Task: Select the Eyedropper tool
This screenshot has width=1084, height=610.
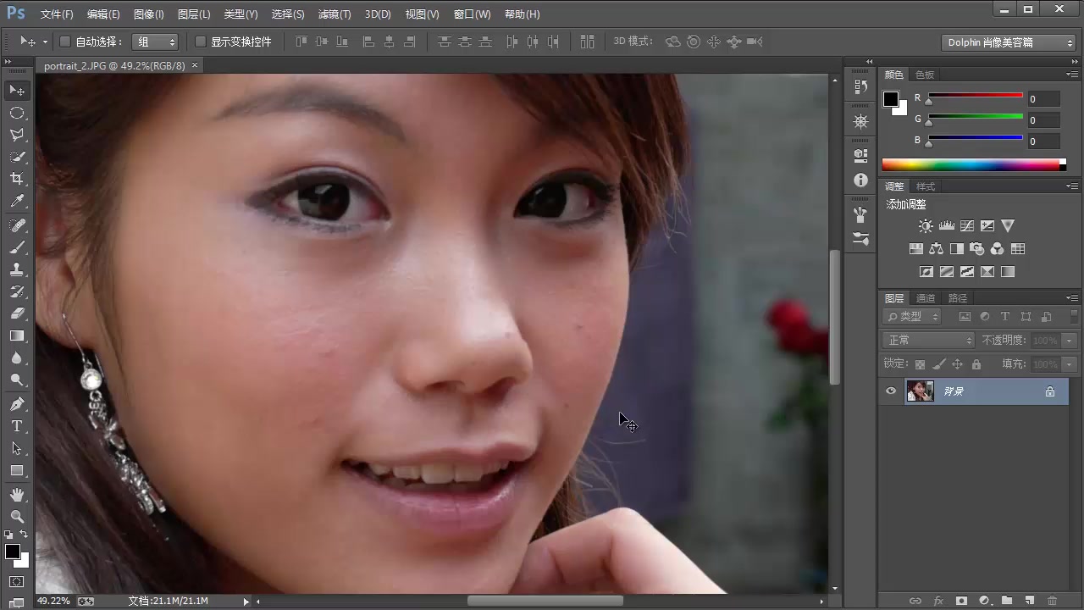Action: click(17, 202)
